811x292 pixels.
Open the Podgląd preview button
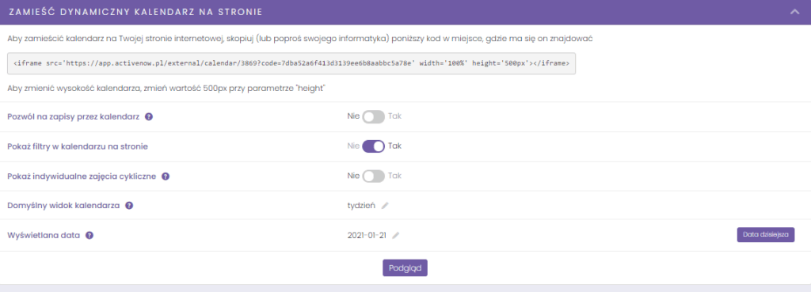tap(405, 267)
